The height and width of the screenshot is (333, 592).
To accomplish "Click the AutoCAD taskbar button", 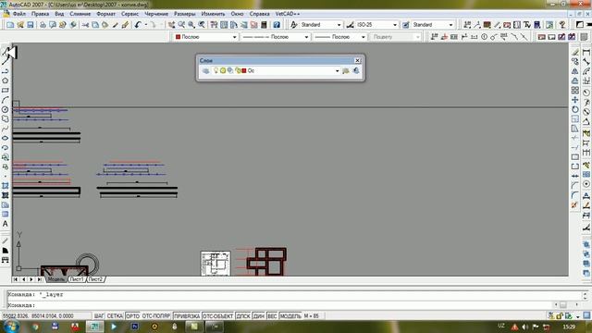I will coord(94,327).
